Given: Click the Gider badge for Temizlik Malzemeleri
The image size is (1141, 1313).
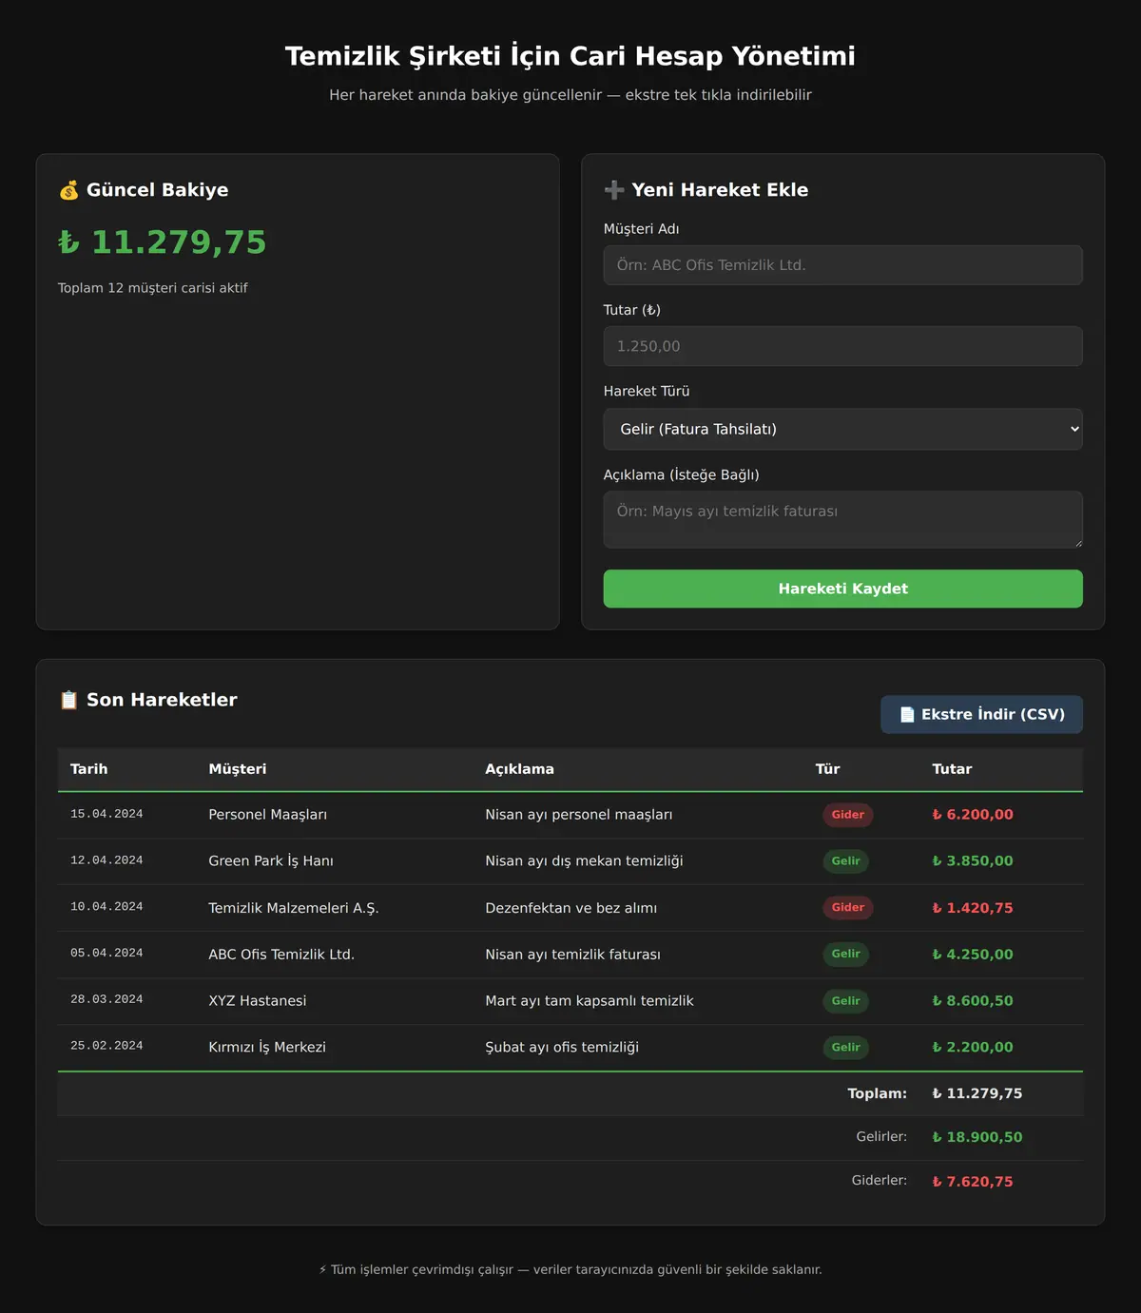Looking at the screenshot, I should pyautogui.click(x=848, y=908).
